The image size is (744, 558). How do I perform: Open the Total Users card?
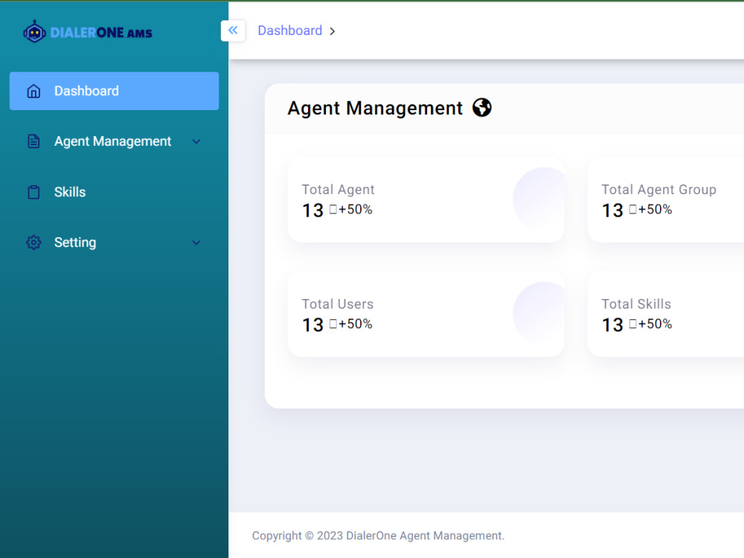426,314
